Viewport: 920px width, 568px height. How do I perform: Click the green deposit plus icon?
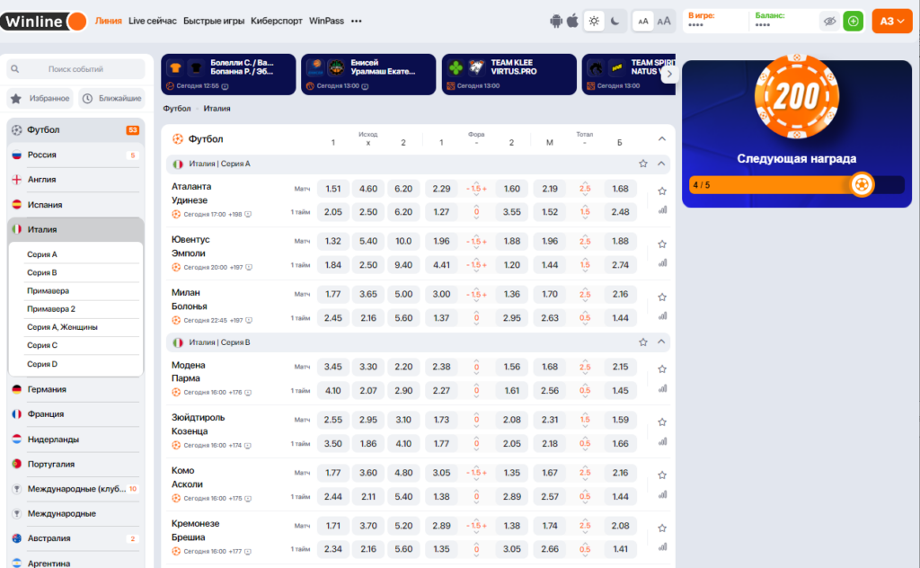point(854,22)
